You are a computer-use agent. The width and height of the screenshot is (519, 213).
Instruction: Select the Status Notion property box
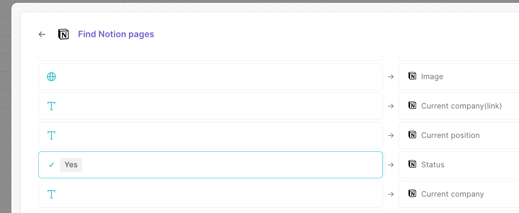tap(459, 165)
